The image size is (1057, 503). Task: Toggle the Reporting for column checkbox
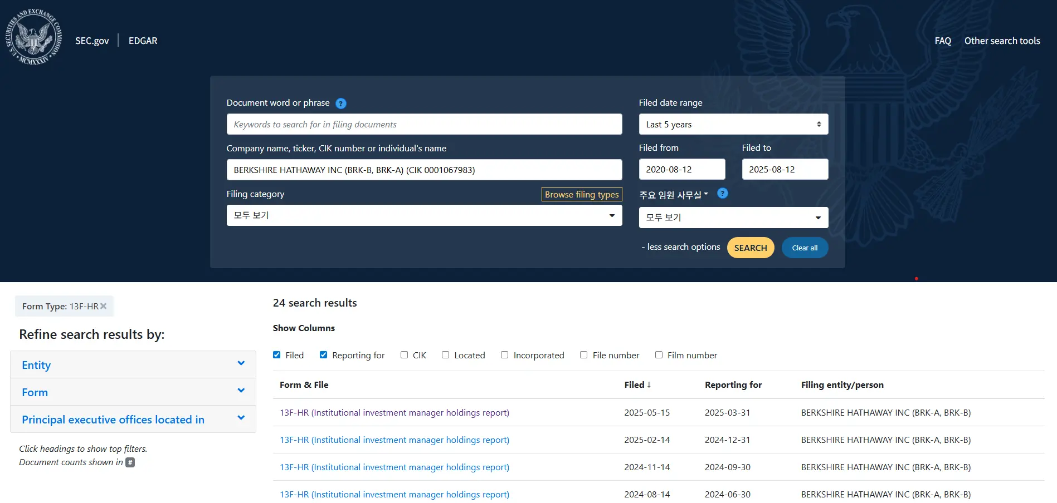click(323, 355)
